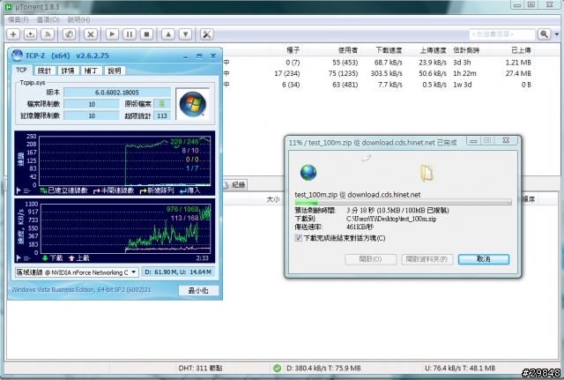Select the torrent row with 303.5 kB/s
The width and height of the screenshot is (564, 380).
point(378,73)
